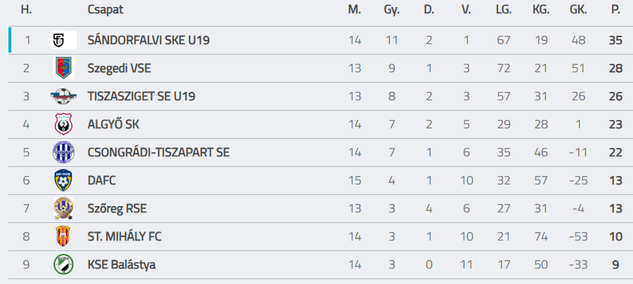Click the SÁNDORFALVI SKE U19 team logo
This screenshot has height=284, width=633.
[63, 40]
